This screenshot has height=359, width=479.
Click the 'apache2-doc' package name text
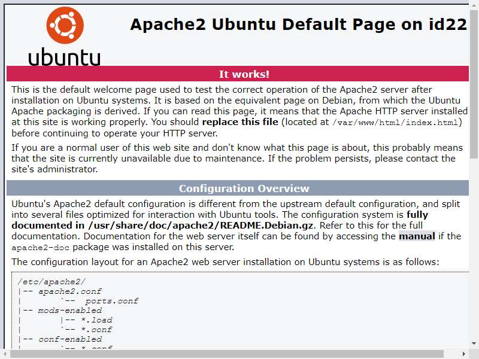pyautogui.click(x=40, y=248)
